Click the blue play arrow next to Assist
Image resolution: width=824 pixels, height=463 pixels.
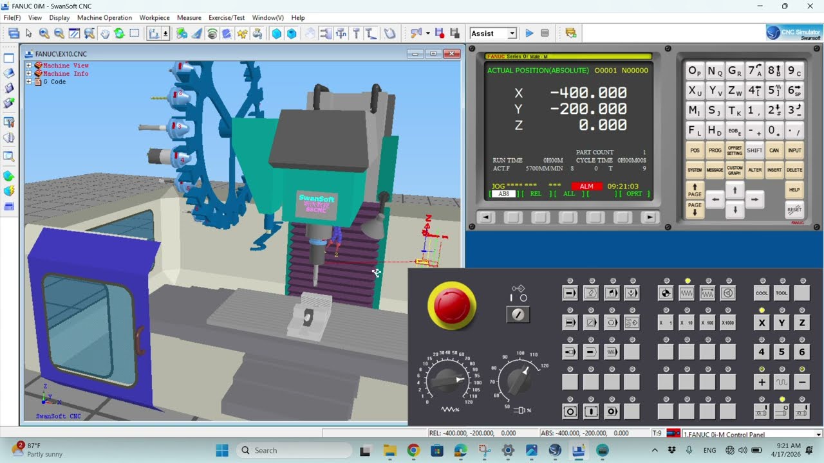[x=529, y=33]
